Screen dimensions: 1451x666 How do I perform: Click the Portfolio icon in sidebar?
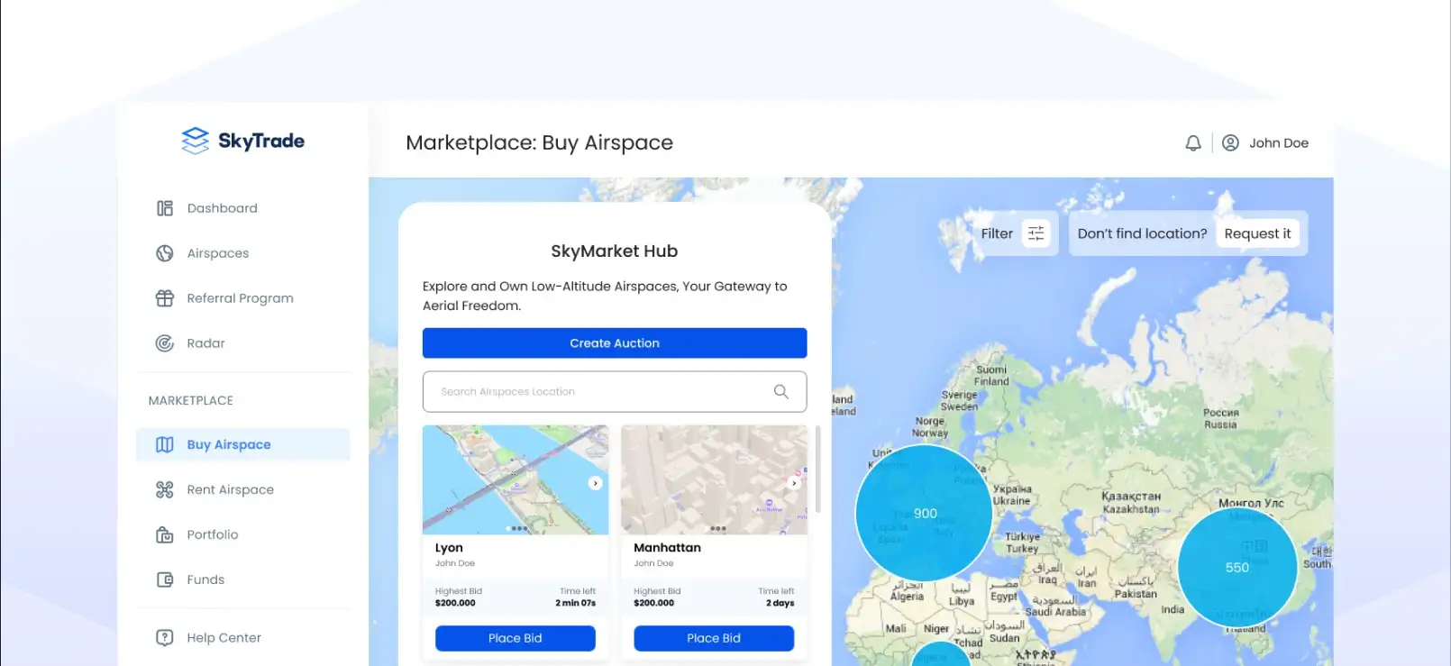(x=164, y=535)
